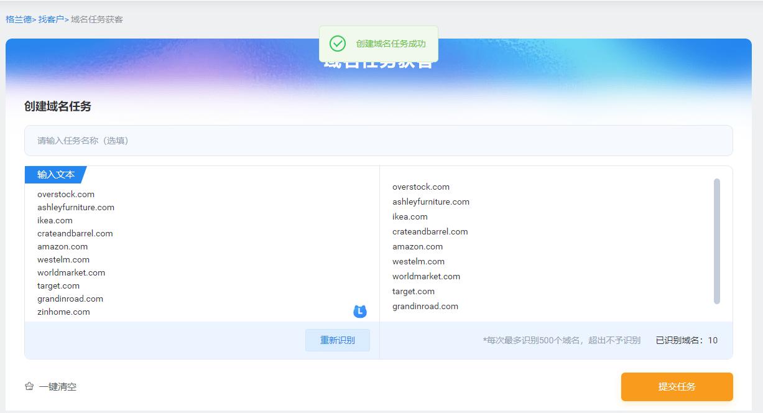
Task: Click the blue cat assistant icon
Action: (359, 312)
